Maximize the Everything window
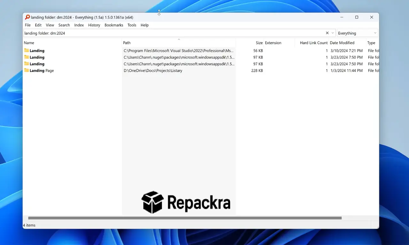Image resolution: width=409 pixels, height=245 pixels. [357, 17]
